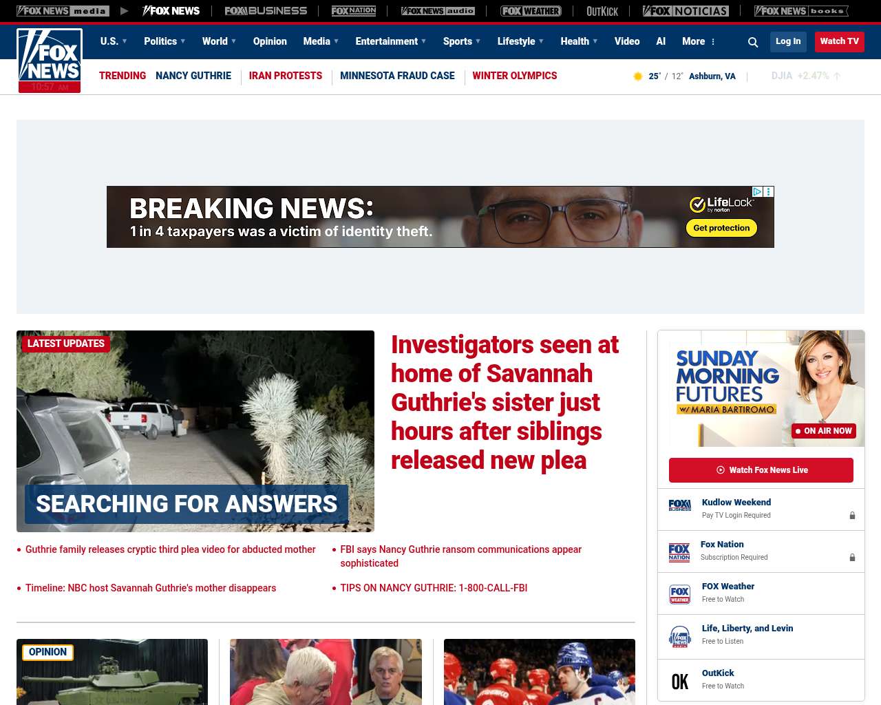Expand the Entertainment dropdown
881x705 pixels.
390,41
